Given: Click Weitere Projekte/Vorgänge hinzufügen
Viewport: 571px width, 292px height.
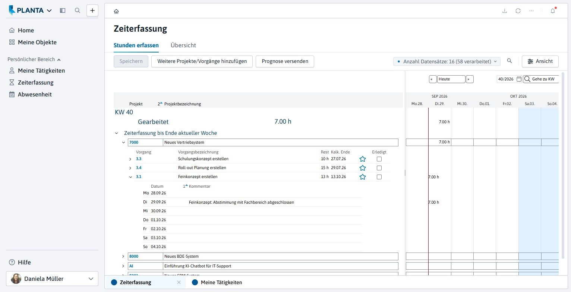Looking at the screenshot, I should click(202, 61).
